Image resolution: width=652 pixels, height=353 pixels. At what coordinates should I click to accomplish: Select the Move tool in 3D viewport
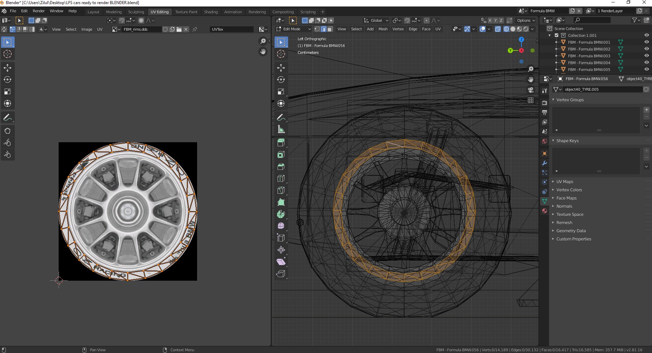coord(281,68)
